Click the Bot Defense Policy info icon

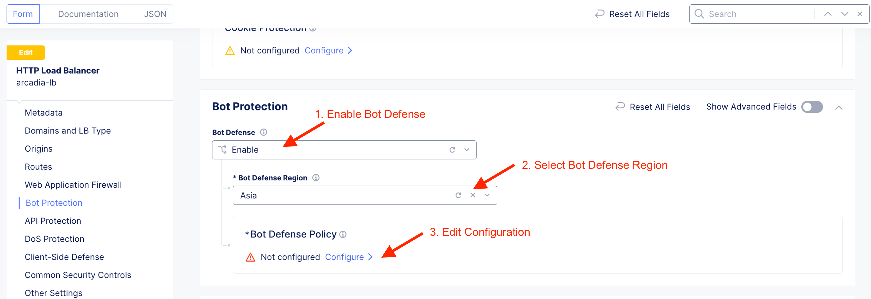[x=343, y=234]
